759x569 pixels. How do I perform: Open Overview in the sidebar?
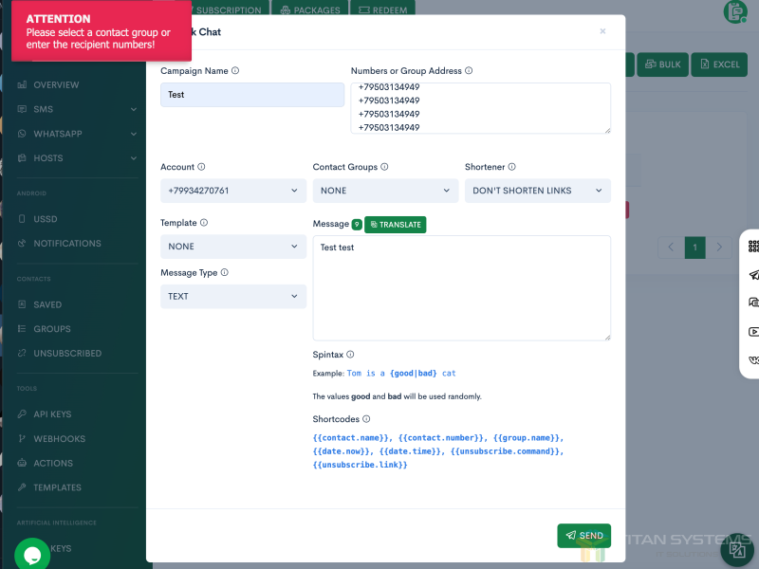pyautogui.click(x=56, y=85)
